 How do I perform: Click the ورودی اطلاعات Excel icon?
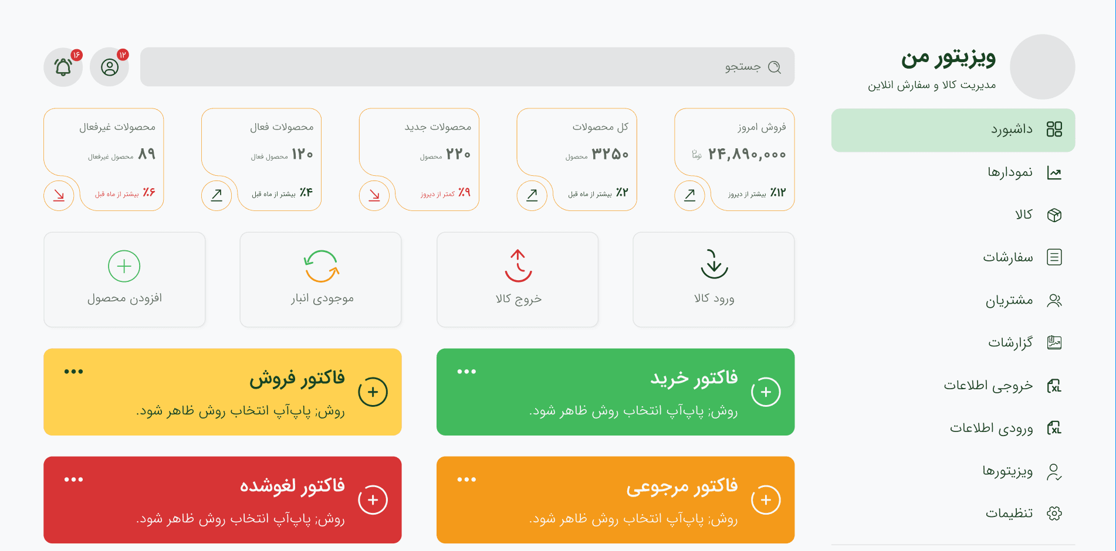point(1054,428)
